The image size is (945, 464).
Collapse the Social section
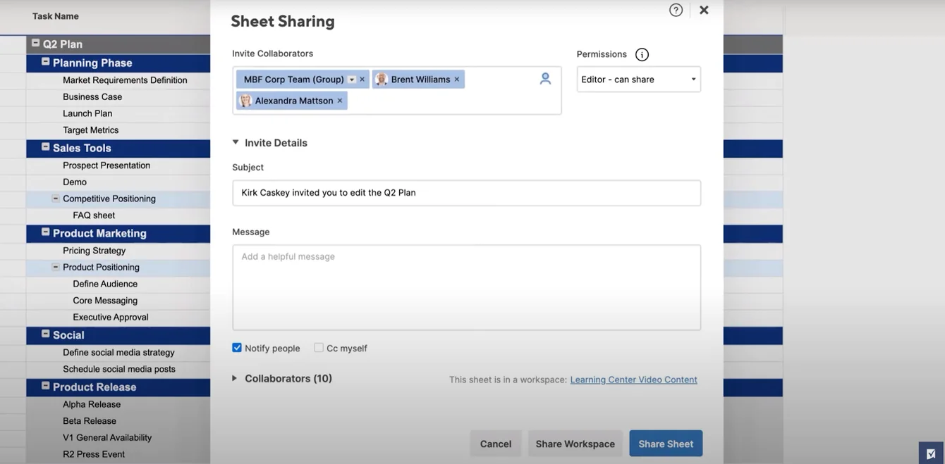click(45, 334)
